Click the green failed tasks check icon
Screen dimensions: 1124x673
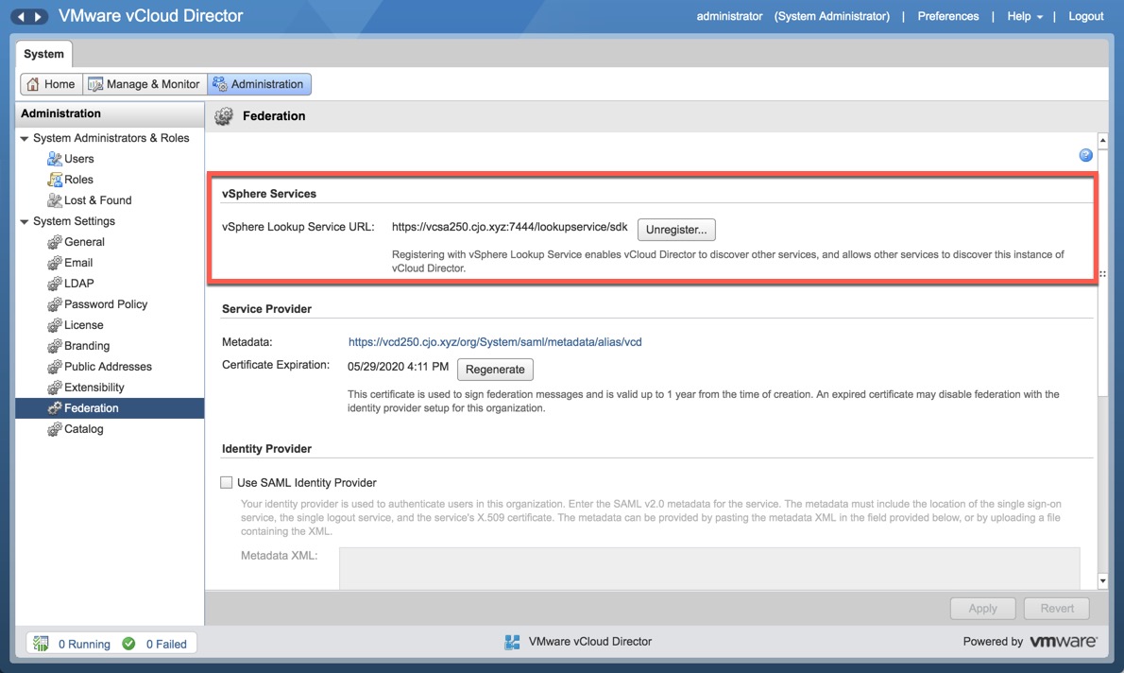tap(128, 644)
